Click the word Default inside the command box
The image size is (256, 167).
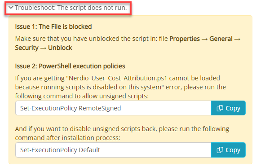coord(89,150)
